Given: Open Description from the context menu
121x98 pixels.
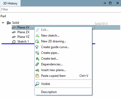Looking at the screenshot, I should coord(63,92).
